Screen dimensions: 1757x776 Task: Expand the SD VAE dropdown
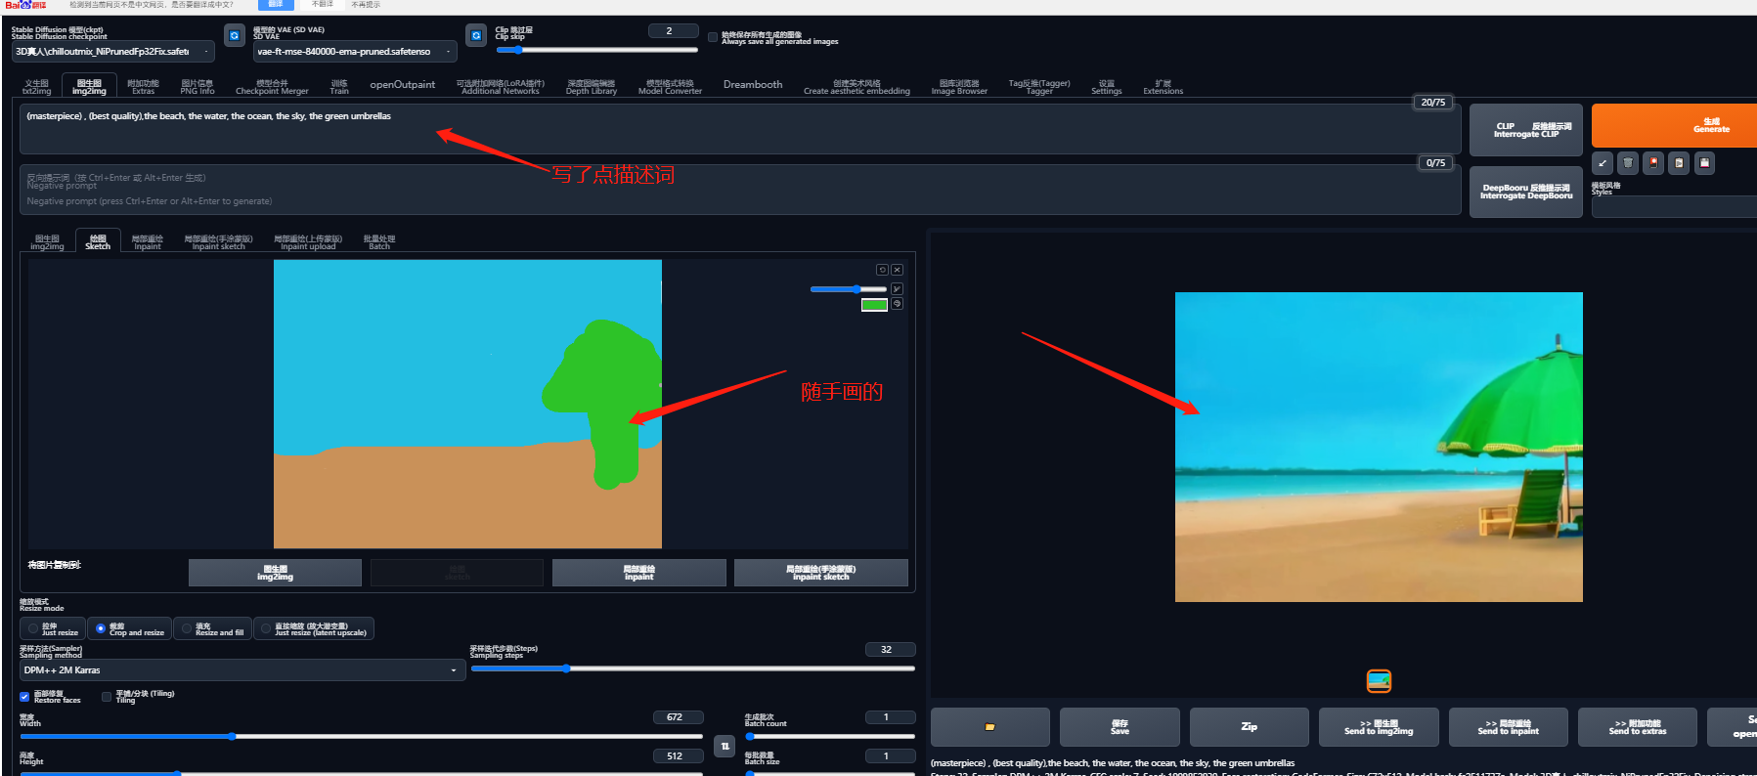point(354,52)
